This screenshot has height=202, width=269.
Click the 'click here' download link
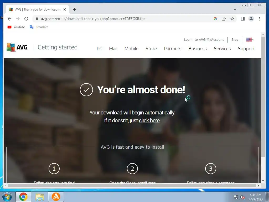(149, 120)
